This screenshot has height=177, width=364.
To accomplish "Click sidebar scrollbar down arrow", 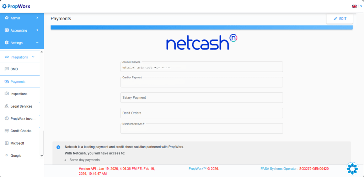I will (x=42, y=156).
